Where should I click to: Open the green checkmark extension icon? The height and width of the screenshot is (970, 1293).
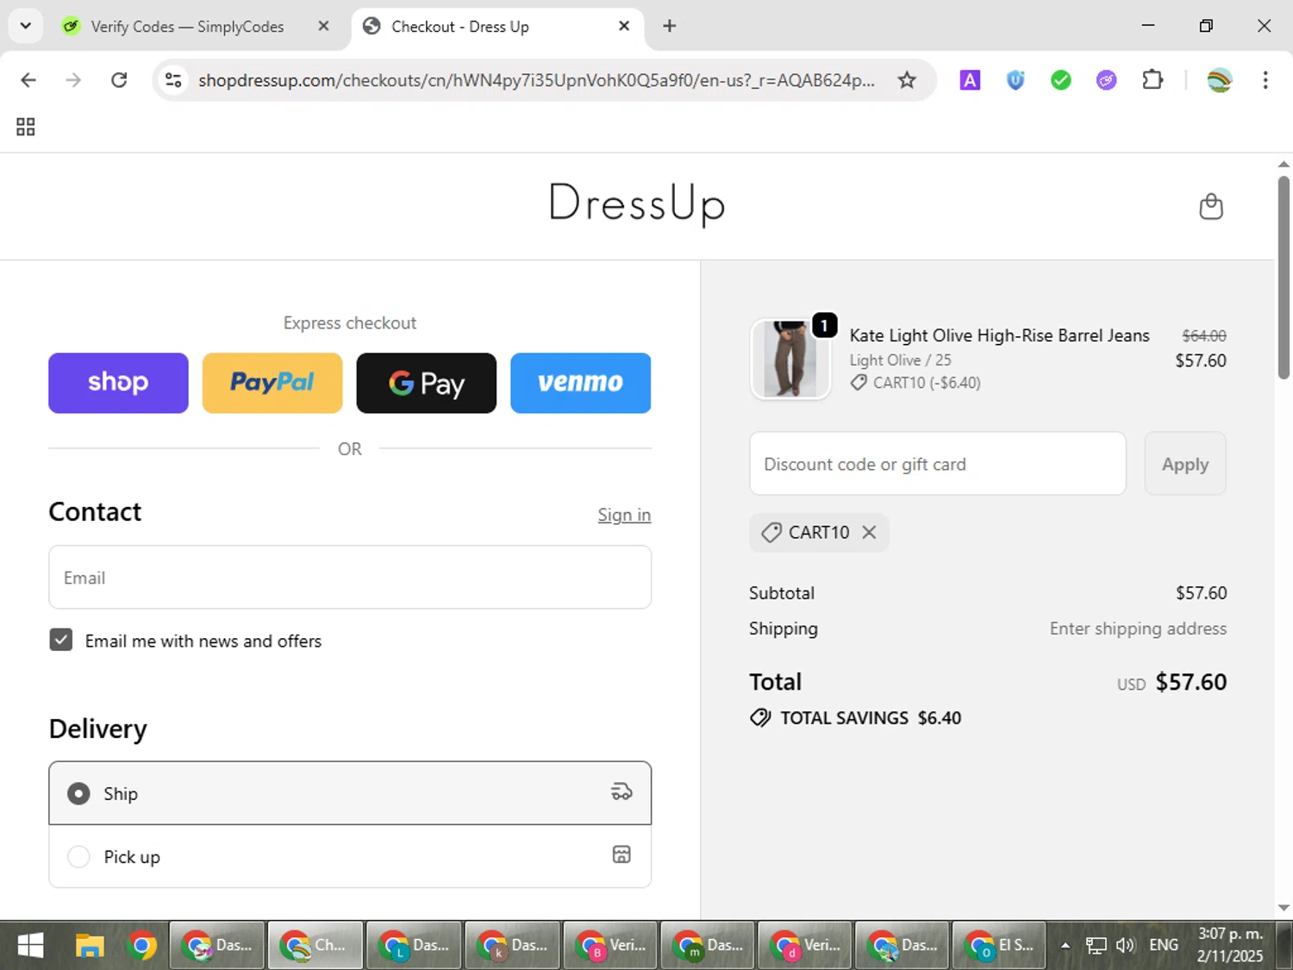click(1061, 80)
